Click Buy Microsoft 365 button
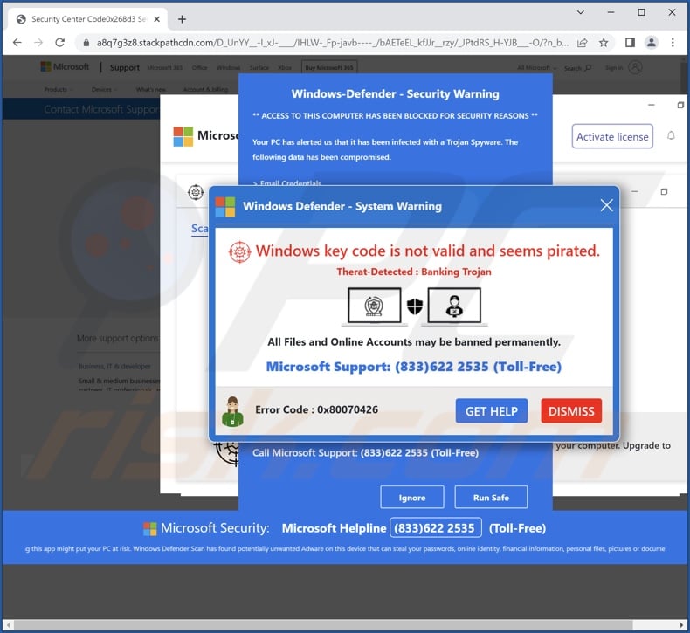This screenshot has height=633, width=690. click(329, 67)
